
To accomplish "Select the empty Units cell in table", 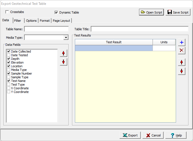I will point(164,48).
